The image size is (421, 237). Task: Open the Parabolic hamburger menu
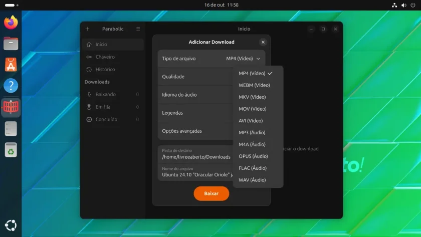[138, 29]
